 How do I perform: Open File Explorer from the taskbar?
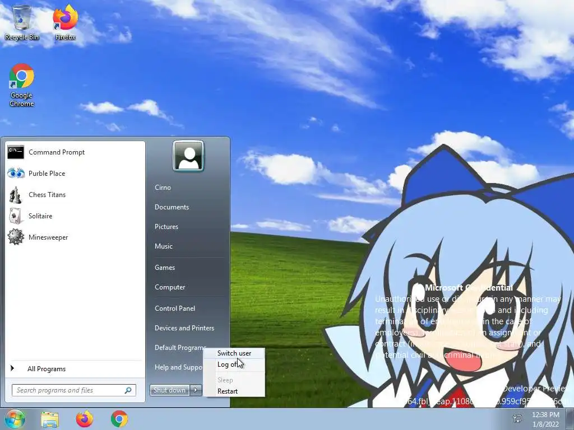tap(50, 419)
